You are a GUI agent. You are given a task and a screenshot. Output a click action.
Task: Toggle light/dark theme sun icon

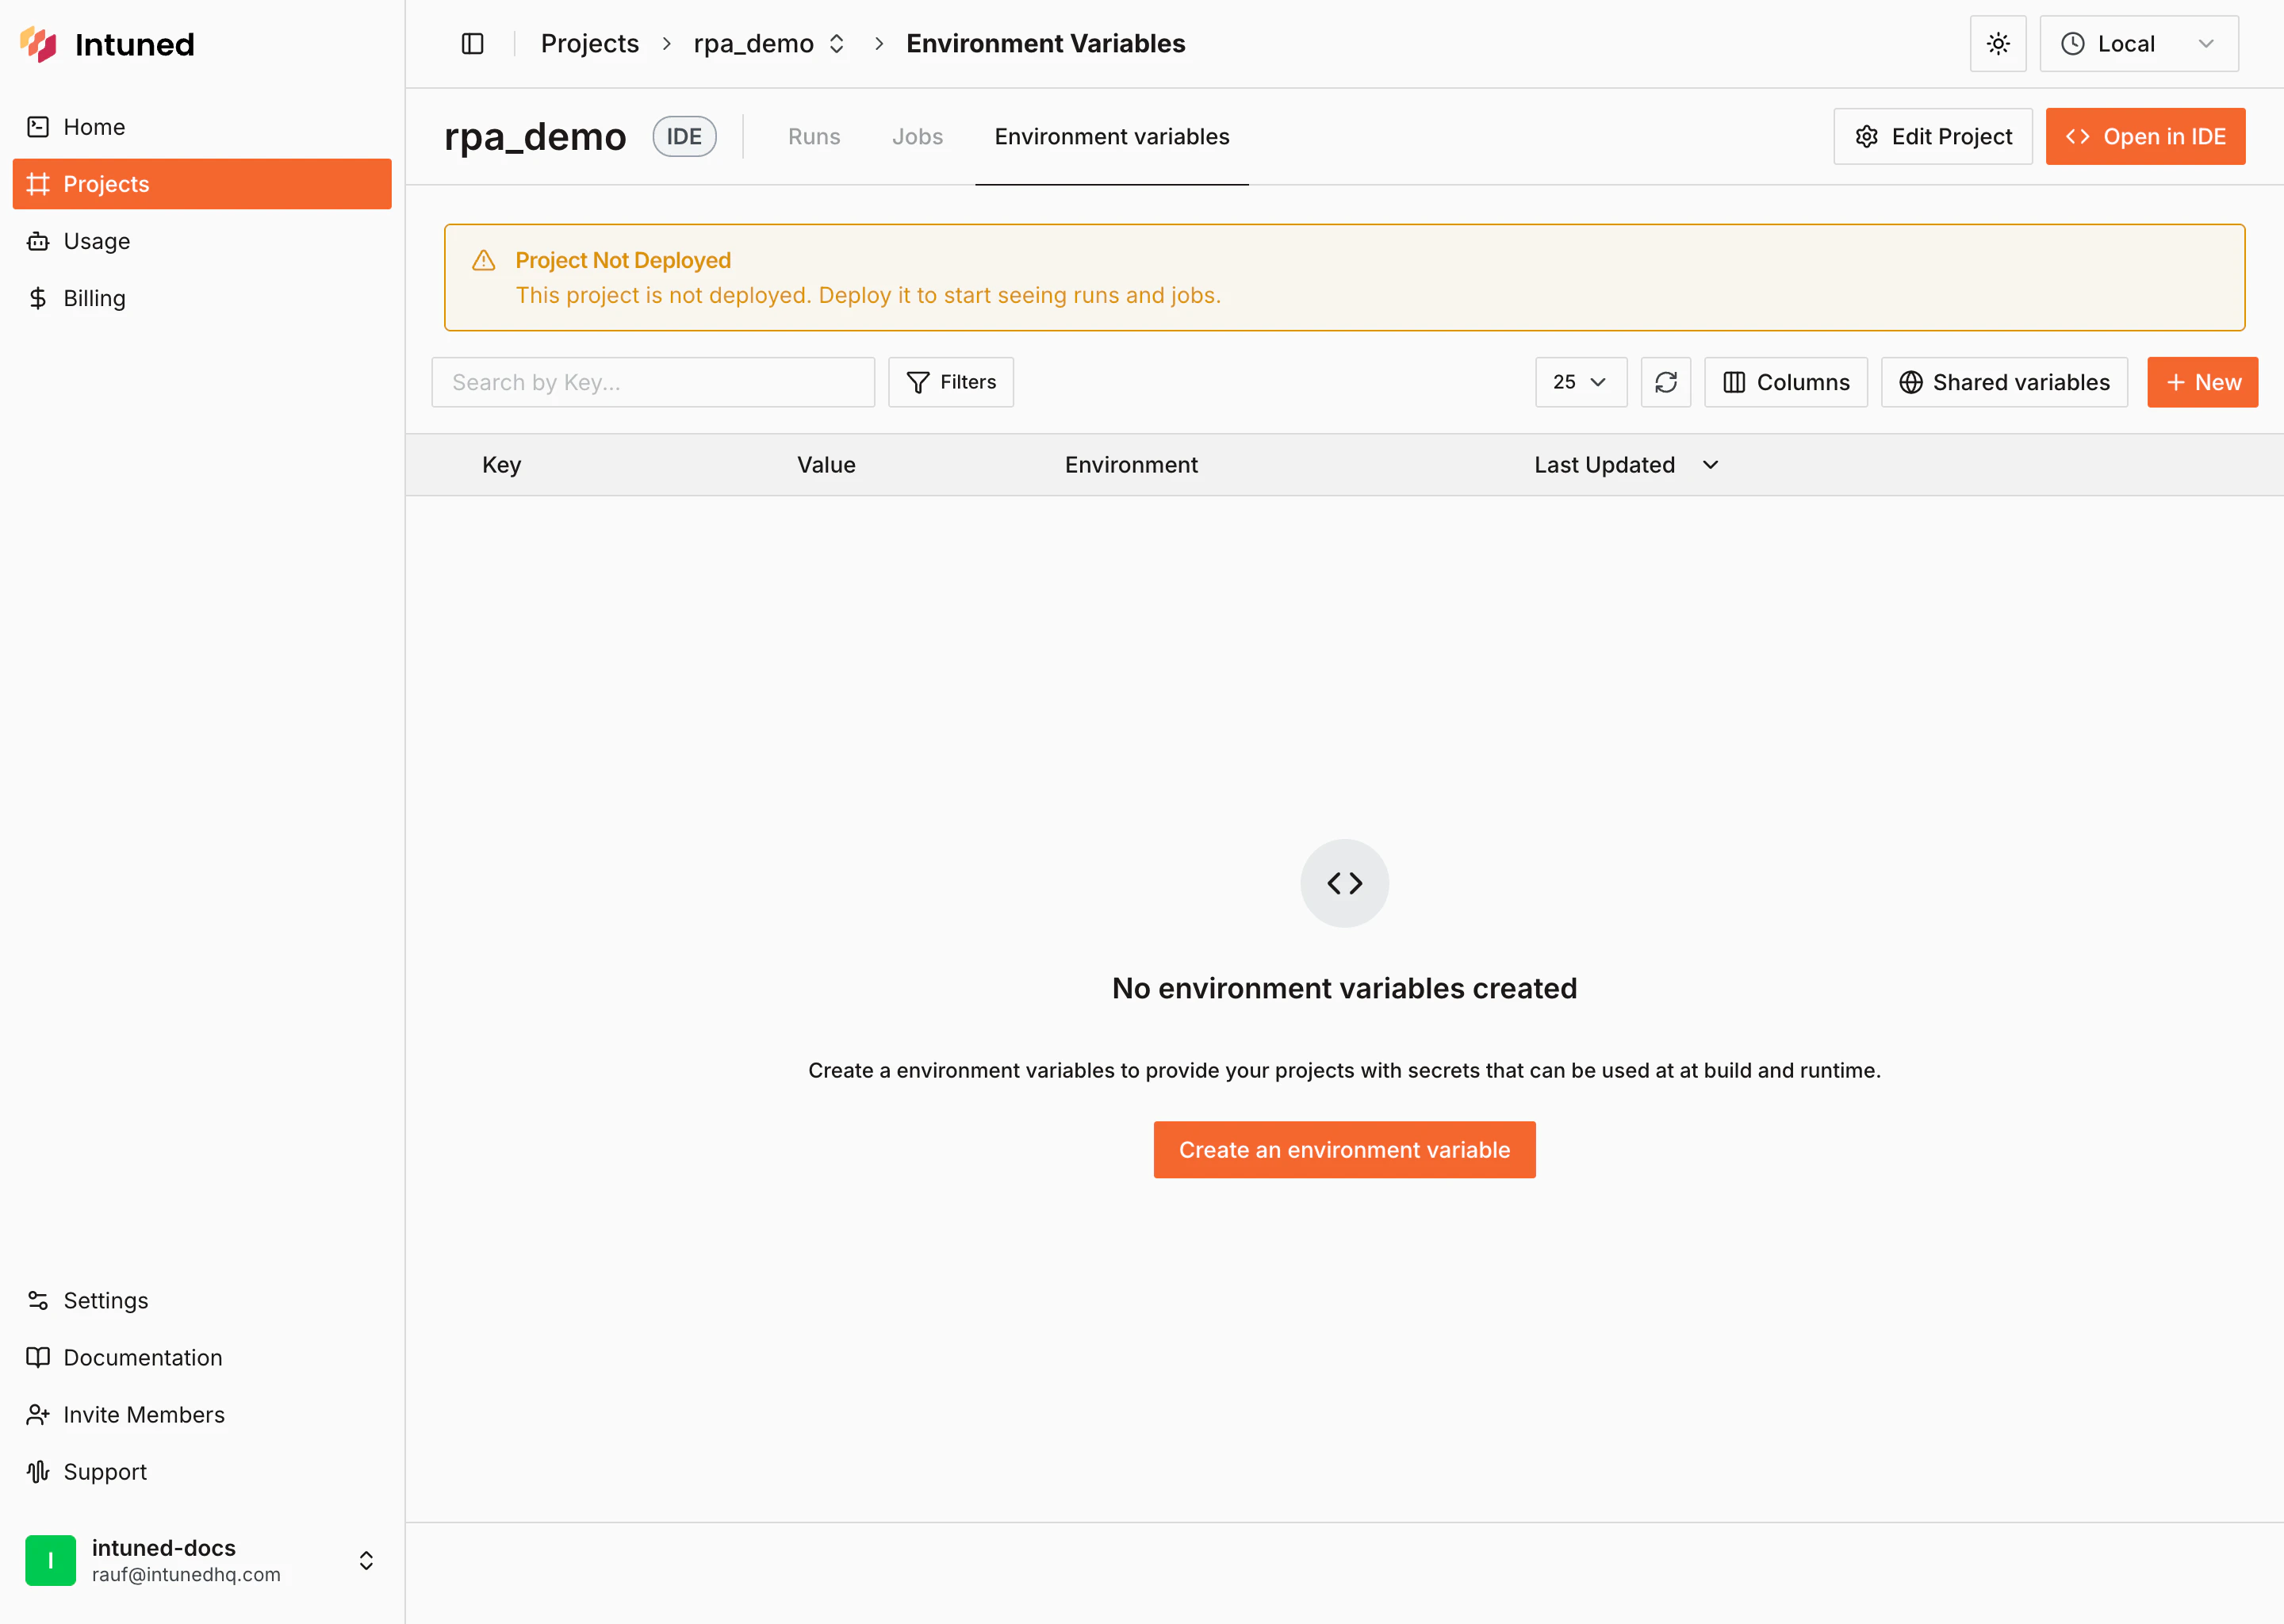[x=1998, y=44]
